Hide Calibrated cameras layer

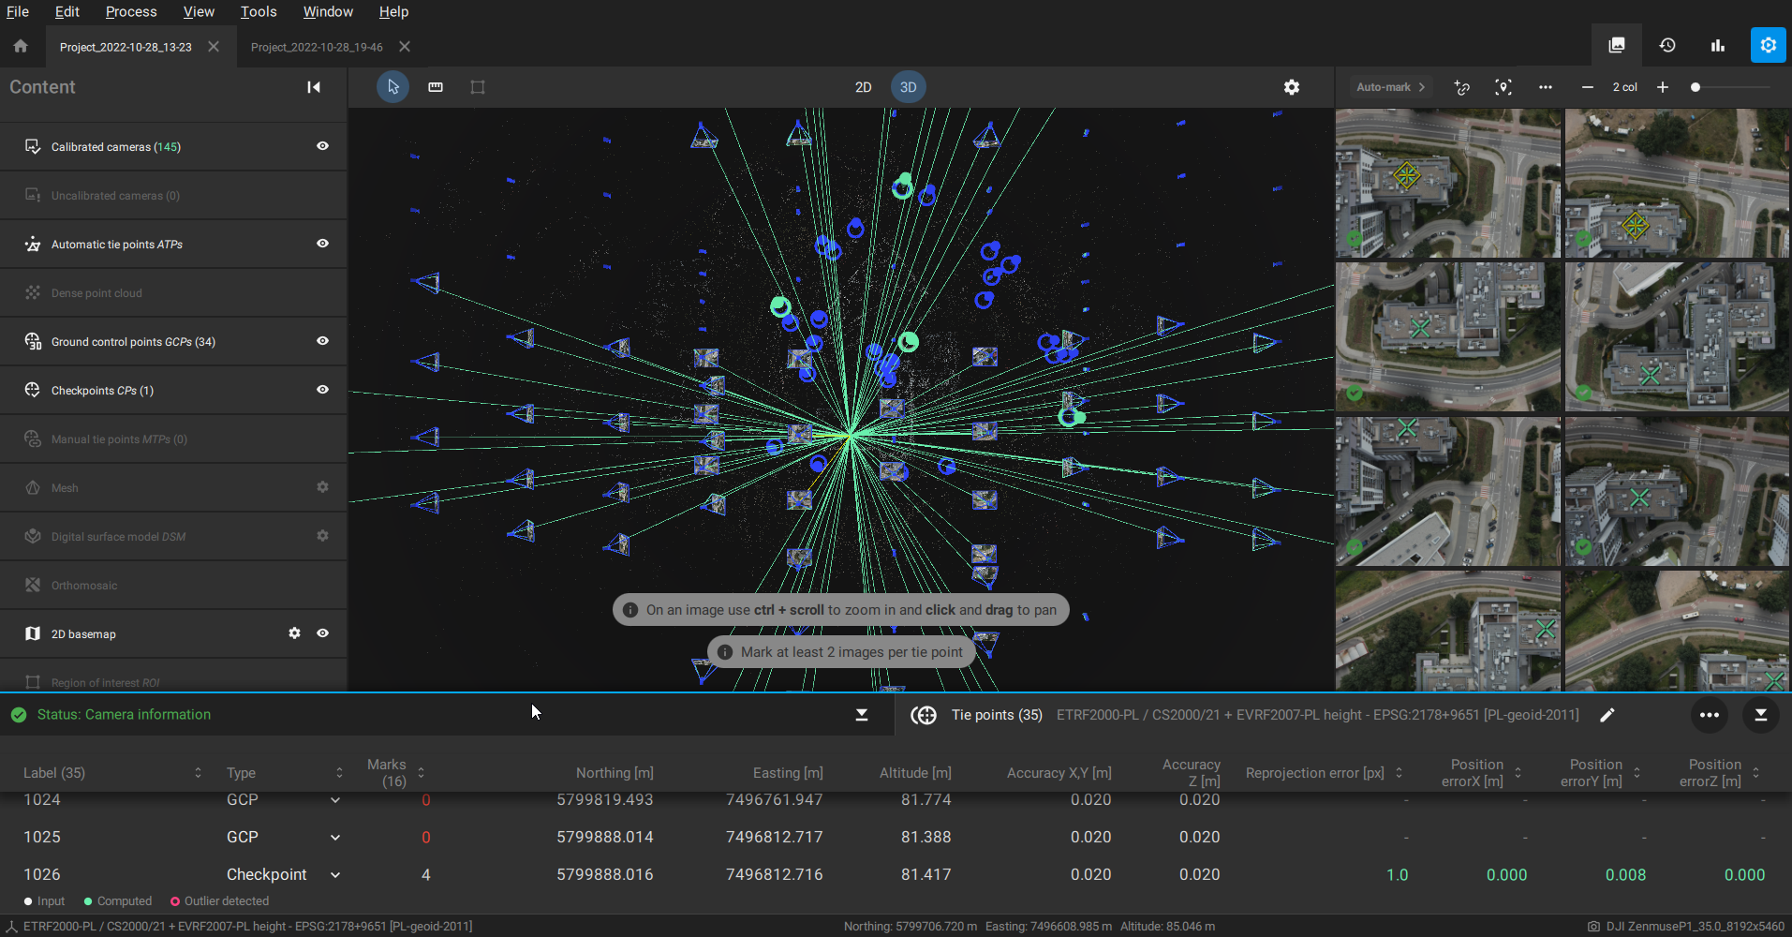point(322,146)
